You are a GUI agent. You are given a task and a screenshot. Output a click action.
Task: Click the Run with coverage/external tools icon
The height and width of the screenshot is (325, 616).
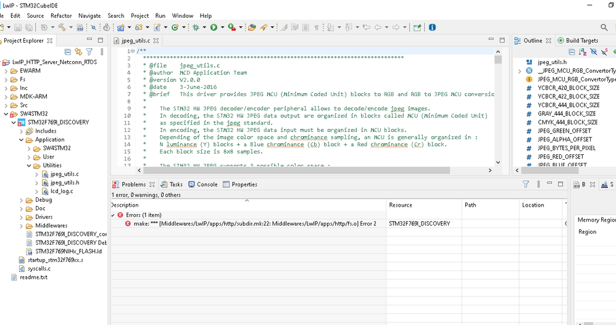(x=232, y=28)
